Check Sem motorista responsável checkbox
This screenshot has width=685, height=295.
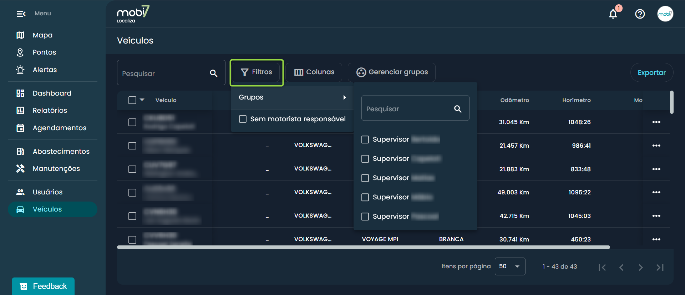click(x=243, y=119)
